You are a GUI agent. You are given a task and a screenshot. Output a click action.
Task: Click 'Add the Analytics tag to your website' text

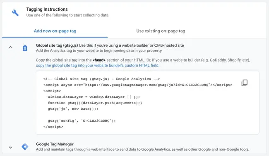[99, 51]
